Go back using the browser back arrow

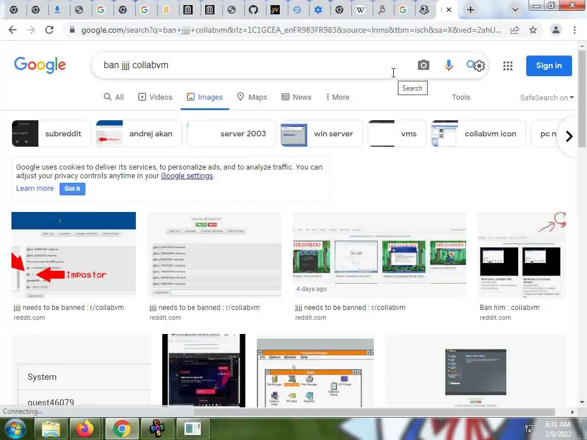tap(13, 30)
